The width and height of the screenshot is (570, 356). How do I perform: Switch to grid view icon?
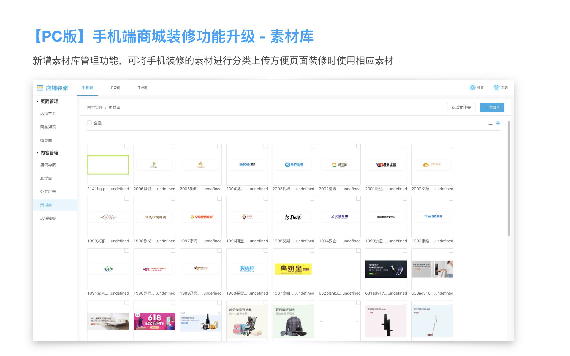498,123
